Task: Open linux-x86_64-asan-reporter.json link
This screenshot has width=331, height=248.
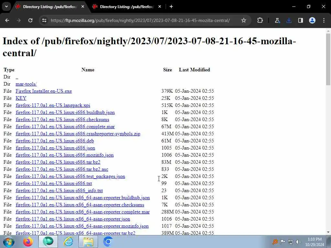Action: coord(73,219)
